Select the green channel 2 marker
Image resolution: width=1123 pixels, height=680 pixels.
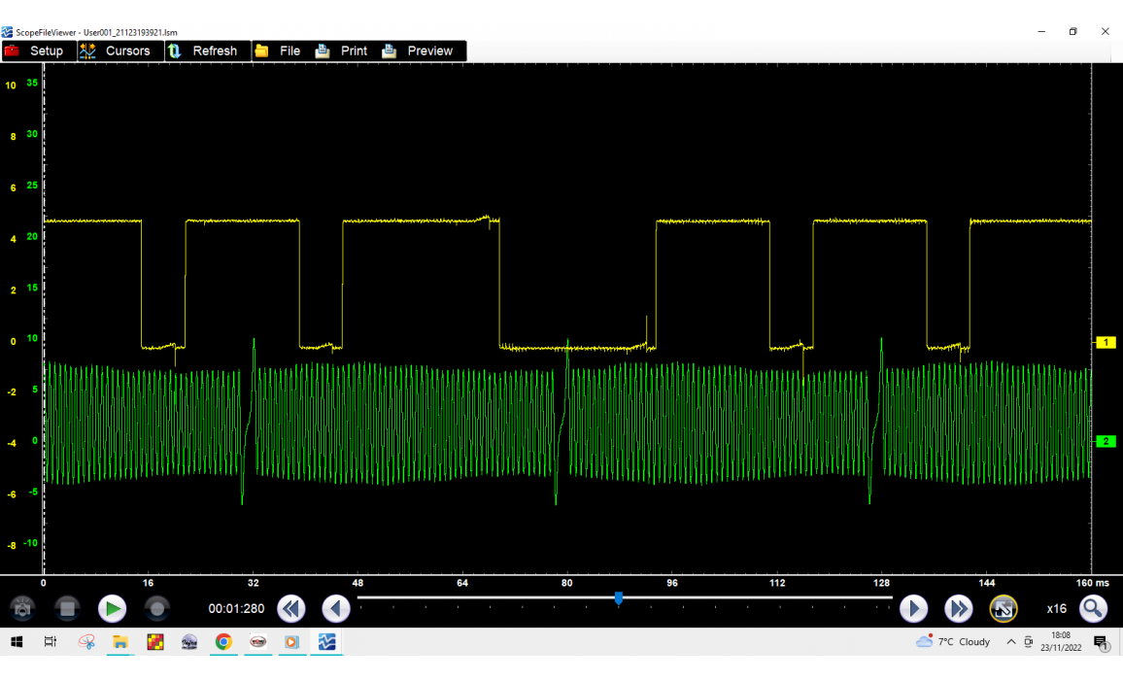pyautogui.click(x=1106, y=441)
